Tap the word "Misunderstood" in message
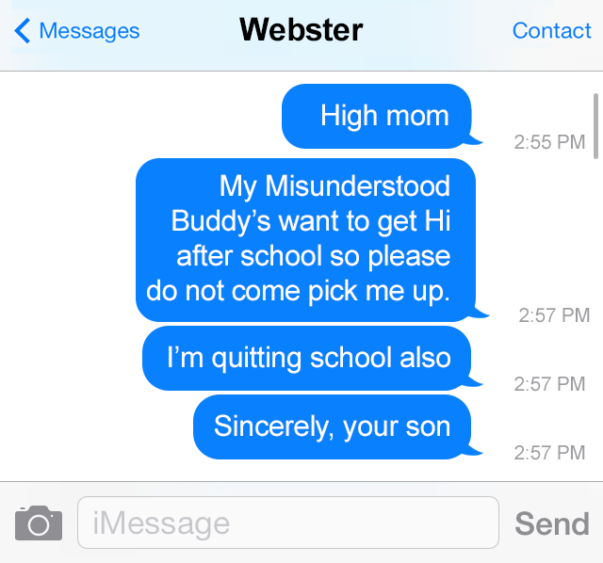This screenshot has height=563, width=603. tap(358, 186)
